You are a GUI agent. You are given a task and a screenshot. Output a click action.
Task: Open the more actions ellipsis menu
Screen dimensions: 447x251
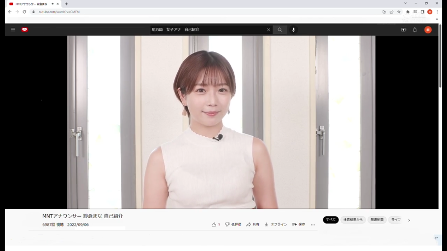pos(313,225)
